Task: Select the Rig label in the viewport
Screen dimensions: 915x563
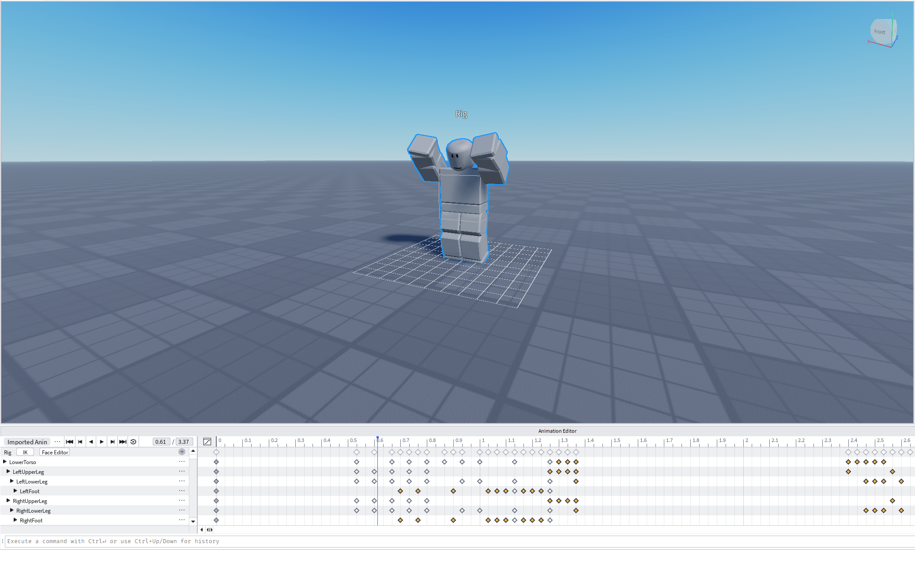Action: (461, 114)
